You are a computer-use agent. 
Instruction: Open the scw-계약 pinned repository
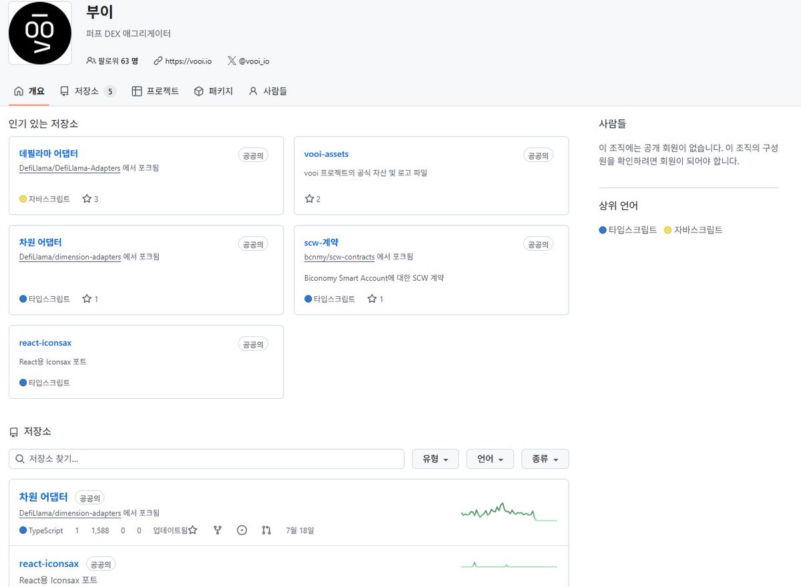point(321,242)
